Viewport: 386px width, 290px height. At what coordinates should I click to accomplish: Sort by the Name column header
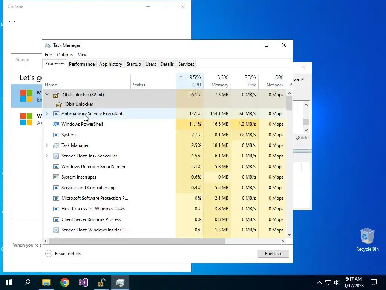tap(87, 81)
